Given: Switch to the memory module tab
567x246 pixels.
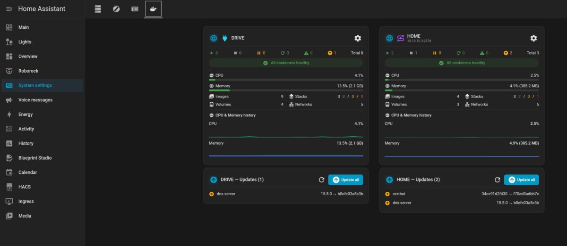Looking at the screenshot, I should [x=135, y=9].
